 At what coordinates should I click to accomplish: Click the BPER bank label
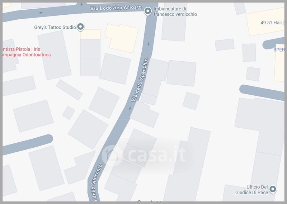click(279, 49)
